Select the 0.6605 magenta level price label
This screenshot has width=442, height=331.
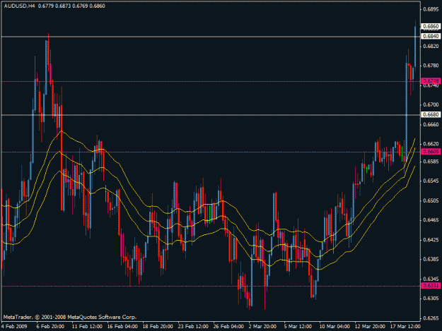pyautogui.click(x=431, y=152)
